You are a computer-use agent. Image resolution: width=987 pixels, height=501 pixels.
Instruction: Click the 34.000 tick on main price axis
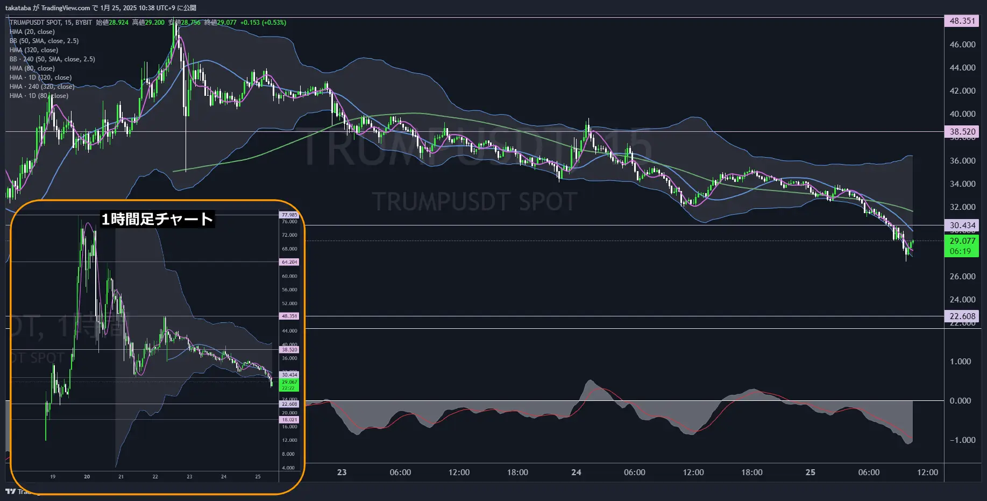coord(962,184)
